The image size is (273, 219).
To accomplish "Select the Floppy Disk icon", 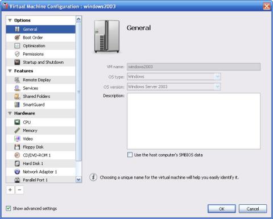I will pyautogui.click(x=17, y=147).
